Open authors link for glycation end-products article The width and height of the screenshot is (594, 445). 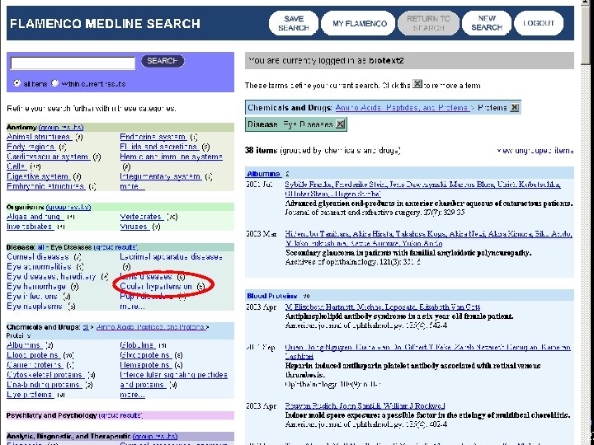(422, 189)
